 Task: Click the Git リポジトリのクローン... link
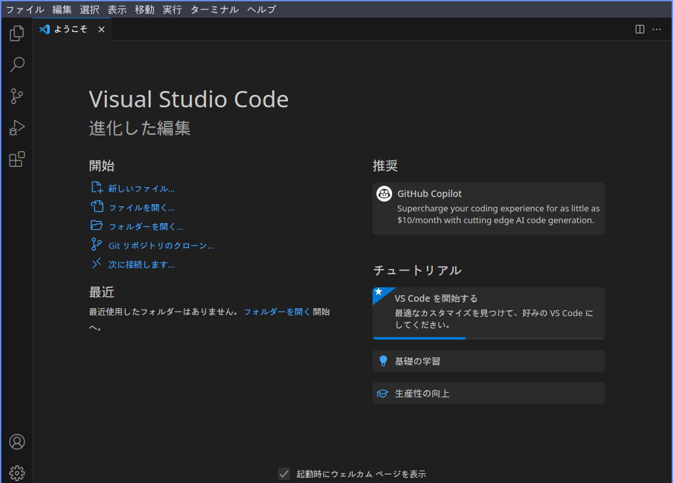[161, 245]
